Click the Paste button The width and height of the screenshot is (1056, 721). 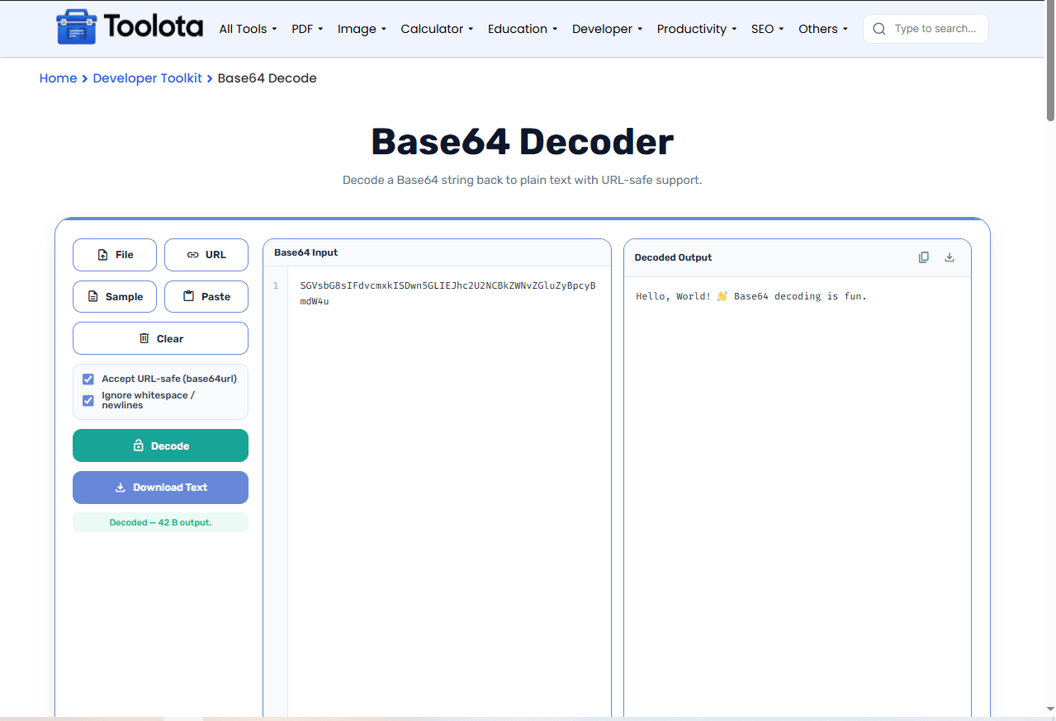pos(206,297)
